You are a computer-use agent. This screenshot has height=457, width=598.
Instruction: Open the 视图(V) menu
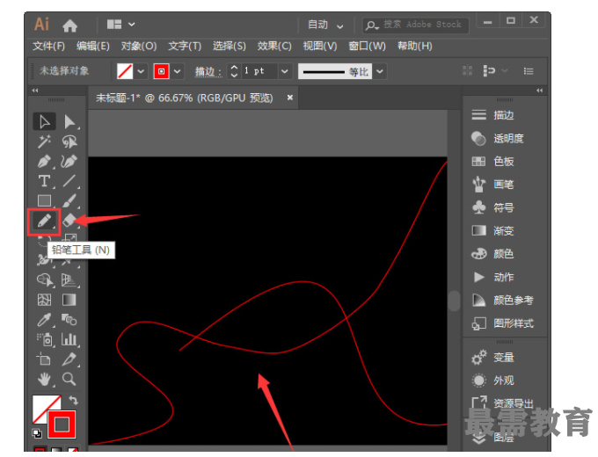click(320, 46)
